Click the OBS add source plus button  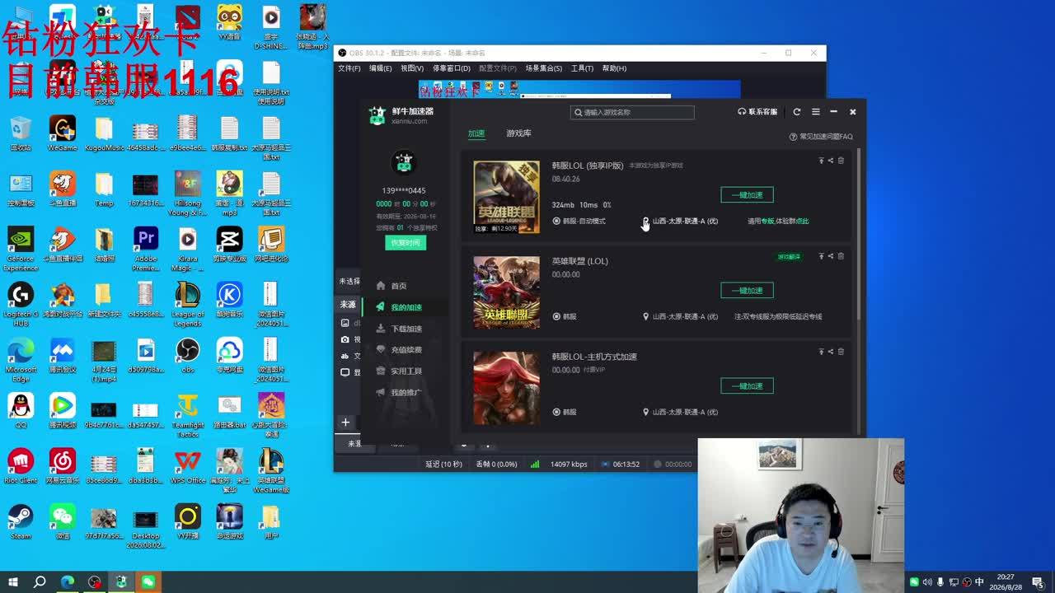(345, 423)
